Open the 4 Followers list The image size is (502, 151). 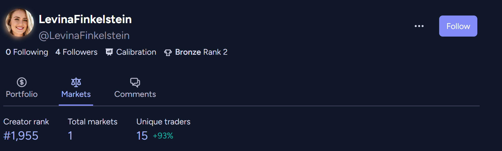click(76, 52)
